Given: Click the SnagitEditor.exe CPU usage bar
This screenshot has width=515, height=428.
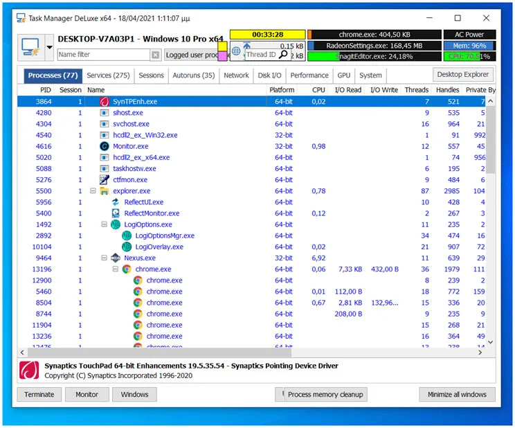Looking at the screenshot, I should (374, 56).
